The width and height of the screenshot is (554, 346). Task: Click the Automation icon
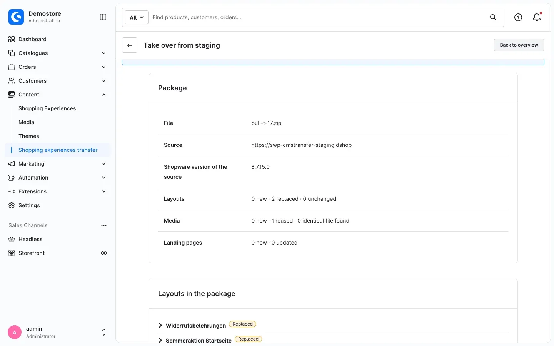[x=12, y=178]
